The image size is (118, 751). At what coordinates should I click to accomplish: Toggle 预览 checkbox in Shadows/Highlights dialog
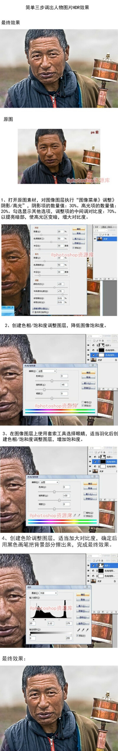point(73,248)
